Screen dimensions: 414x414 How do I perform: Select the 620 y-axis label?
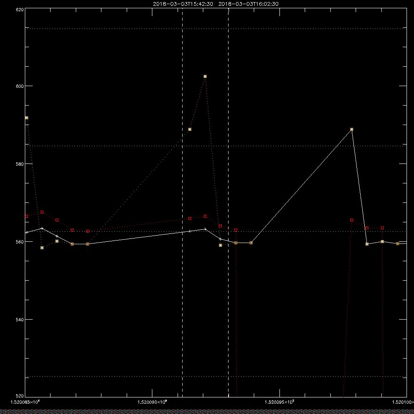click(19, 9)
